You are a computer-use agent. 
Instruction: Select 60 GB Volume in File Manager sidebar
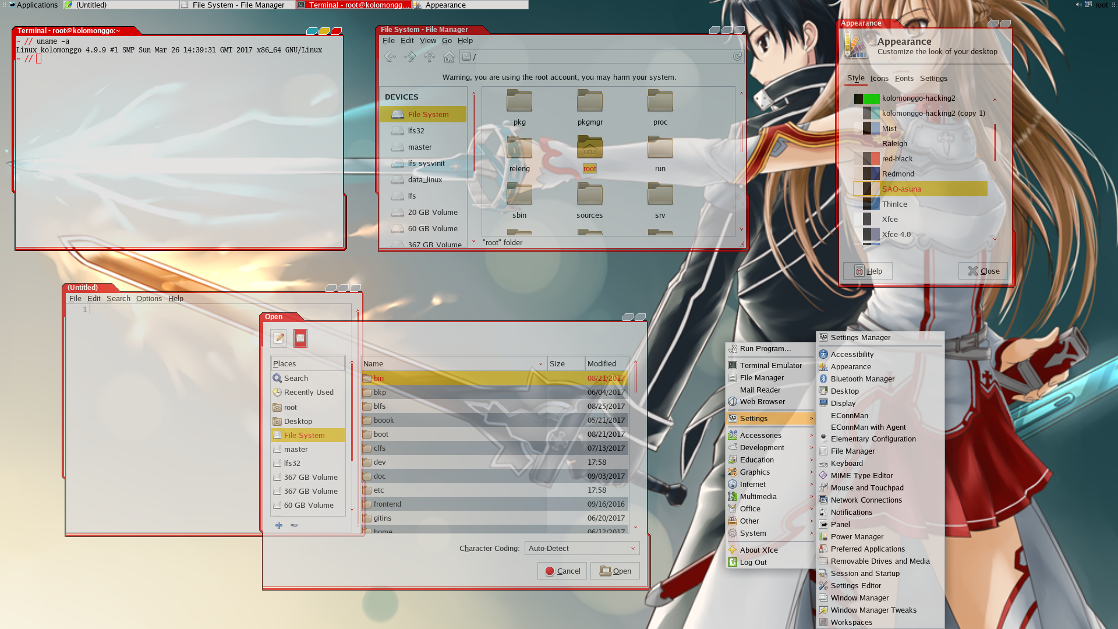tap(423, 229)
